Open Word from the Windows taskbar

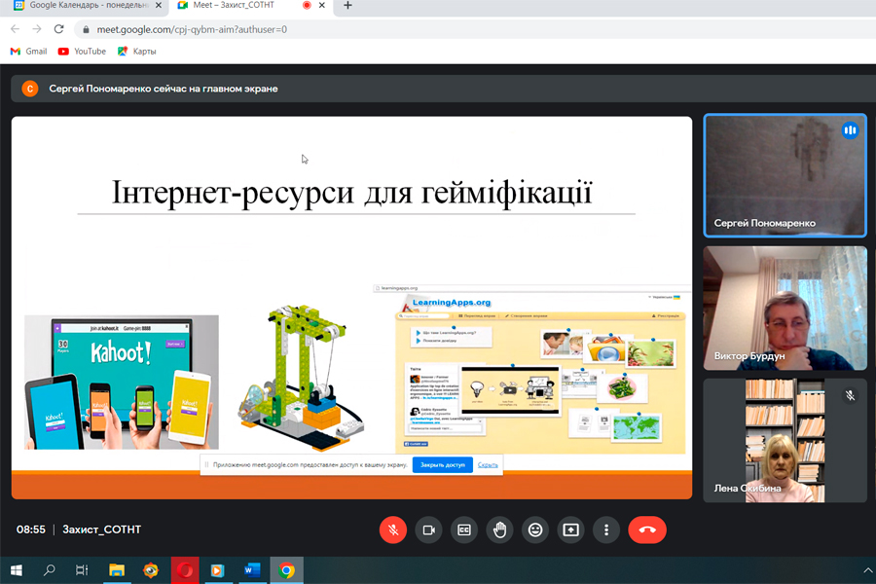pyautogui.click(x=251, y=570)
